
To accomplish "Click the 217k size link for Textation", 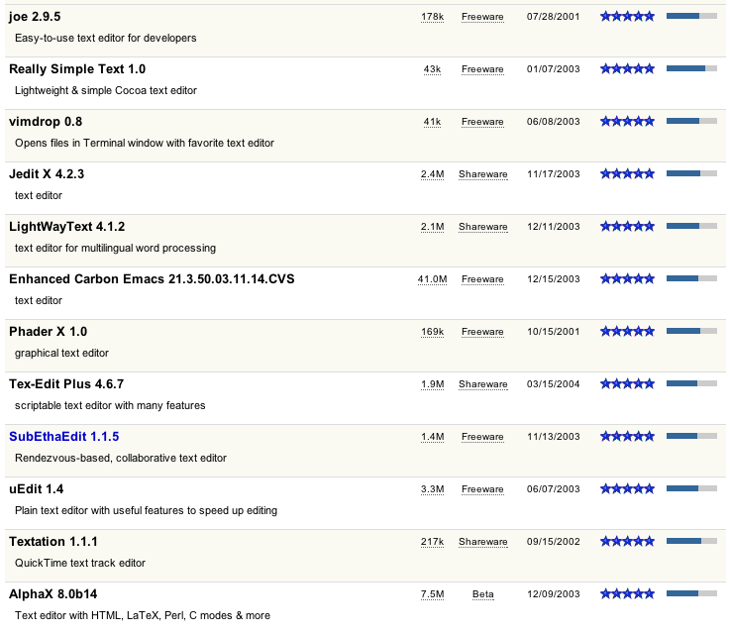I will coord(432,542).
